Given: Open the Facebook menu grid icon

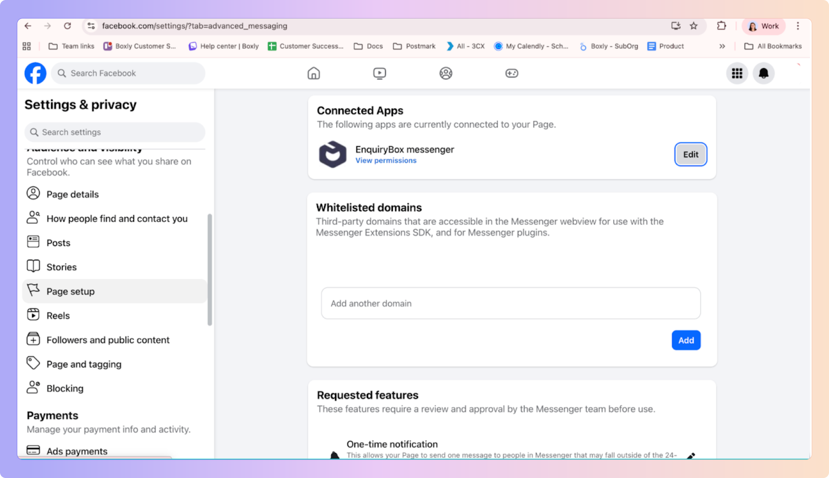Looking at the screenshot, I should [737, 73].
